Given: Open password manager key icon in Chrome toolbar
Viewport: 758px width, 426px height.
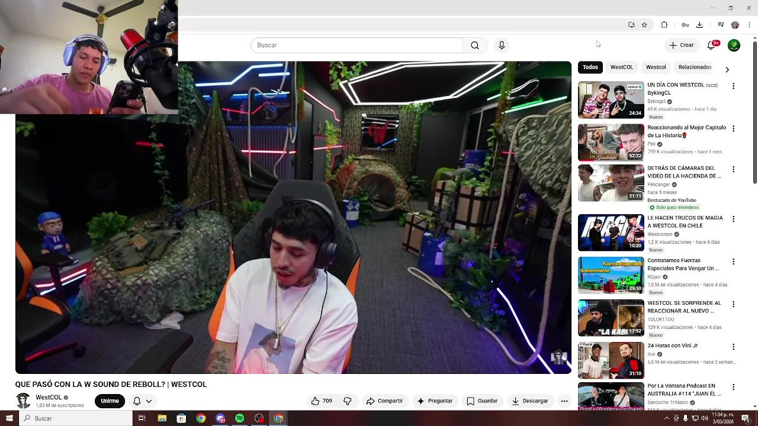Looking at the screenshot, I should 685,25.
